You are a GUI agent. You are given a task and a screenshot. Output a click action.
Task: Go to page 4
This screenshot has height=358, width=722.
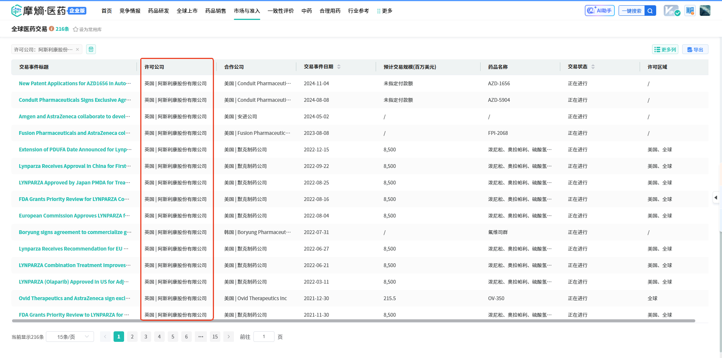point(159,337)
